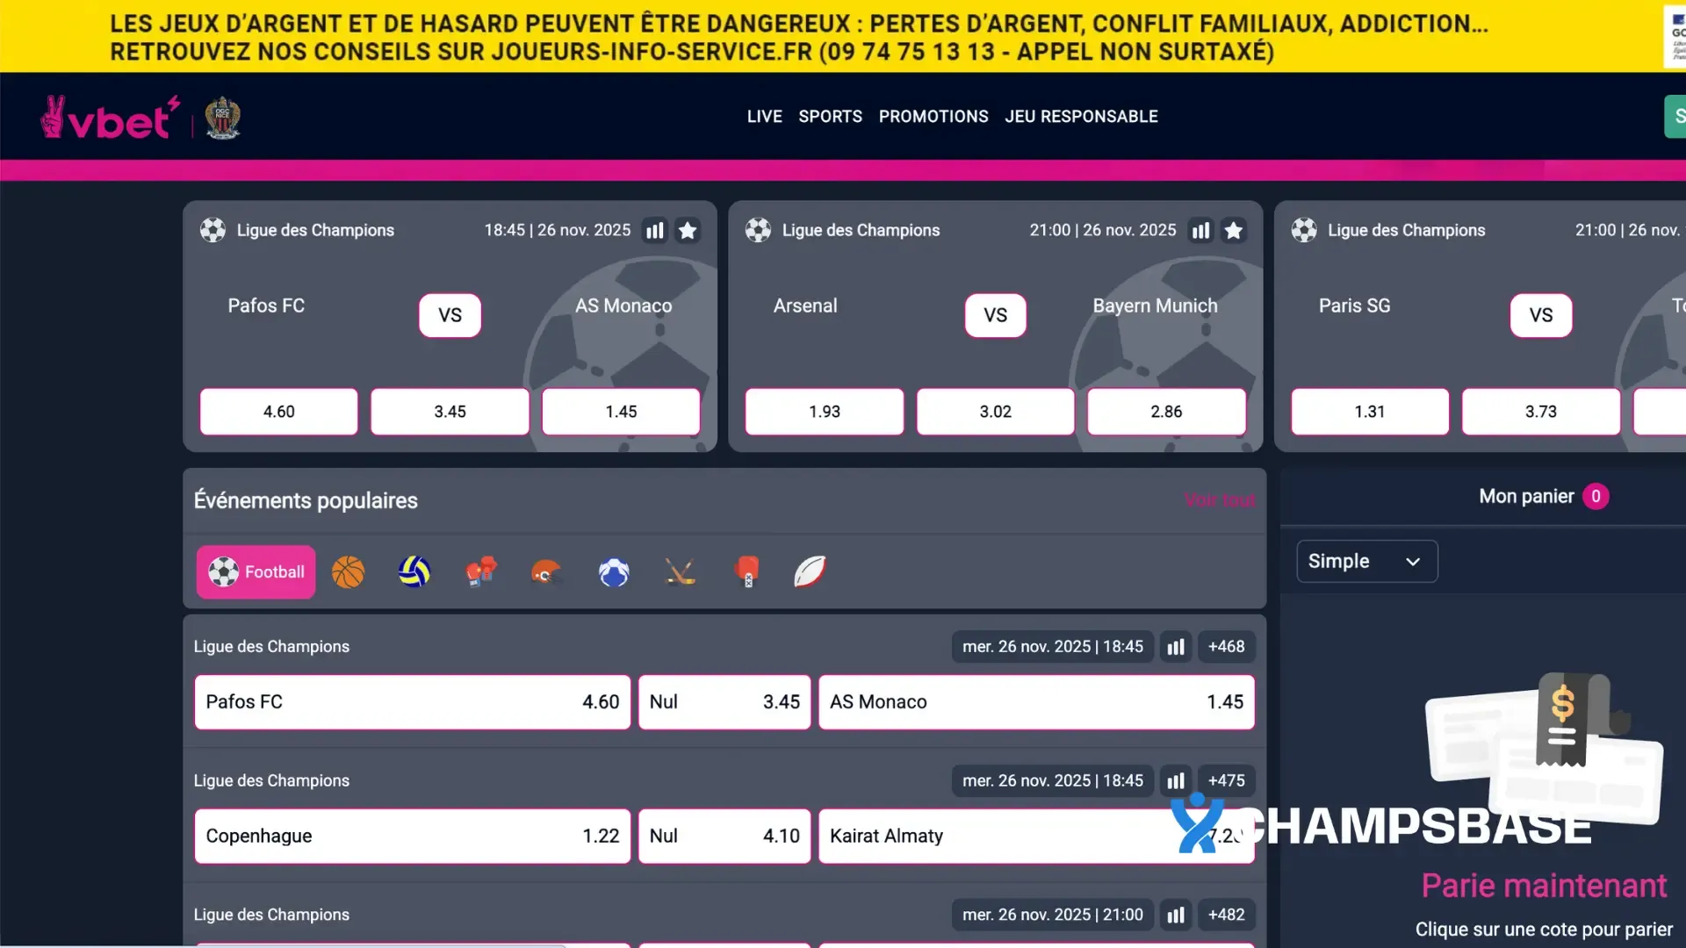Select the ice hockey sport icon
This screenshot has height=948, width=1686.
(x=681, y=571)
